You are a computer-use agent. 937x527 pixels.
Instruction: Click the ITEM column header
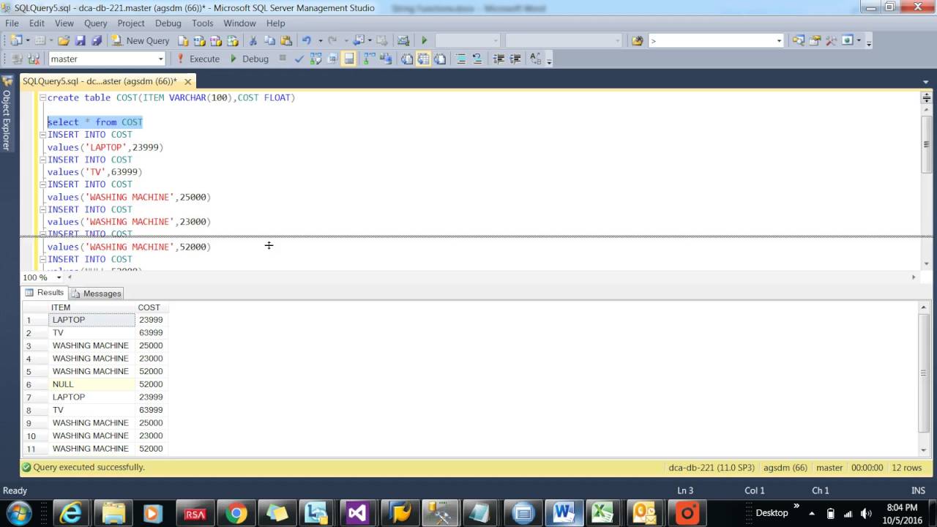92,307
